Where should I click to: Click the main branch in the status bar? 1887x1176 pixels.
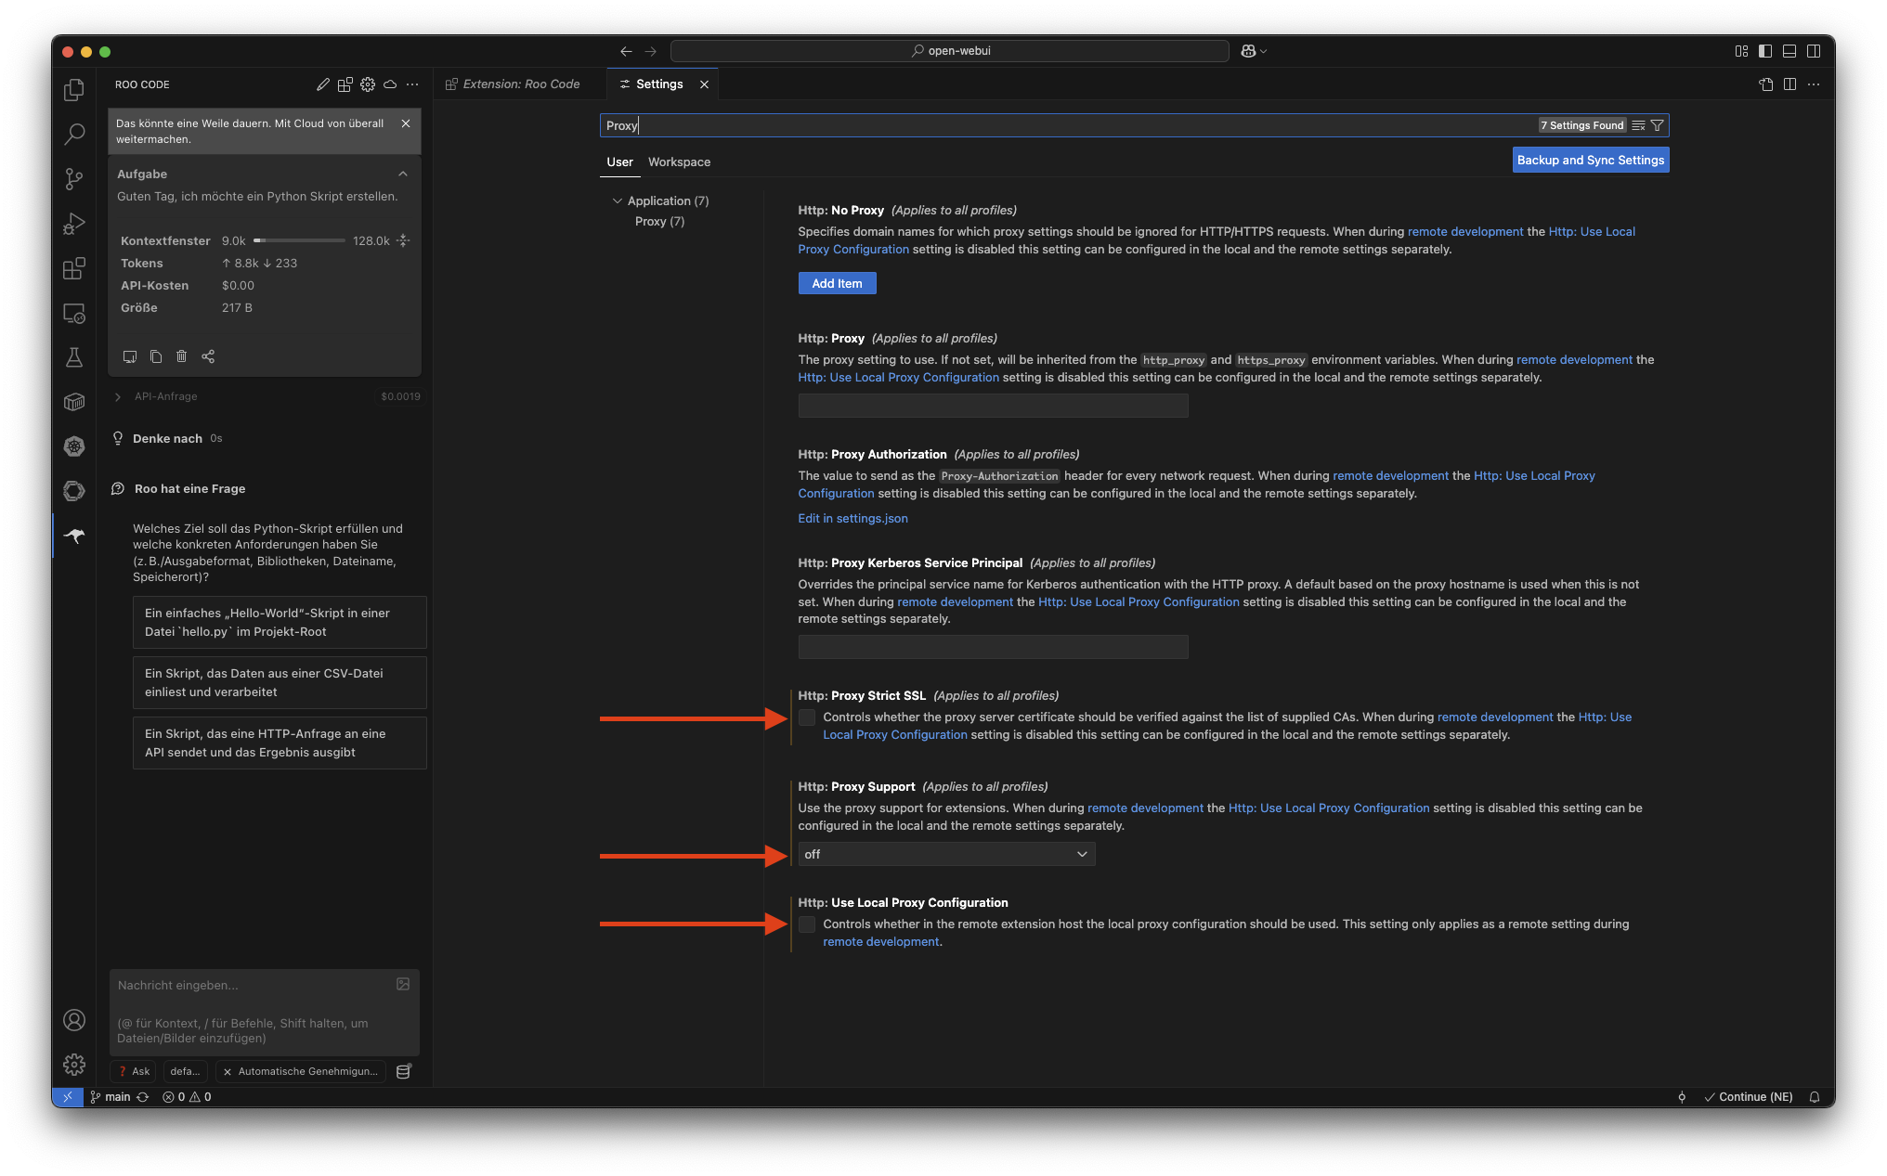click(x=111, y=1097)
